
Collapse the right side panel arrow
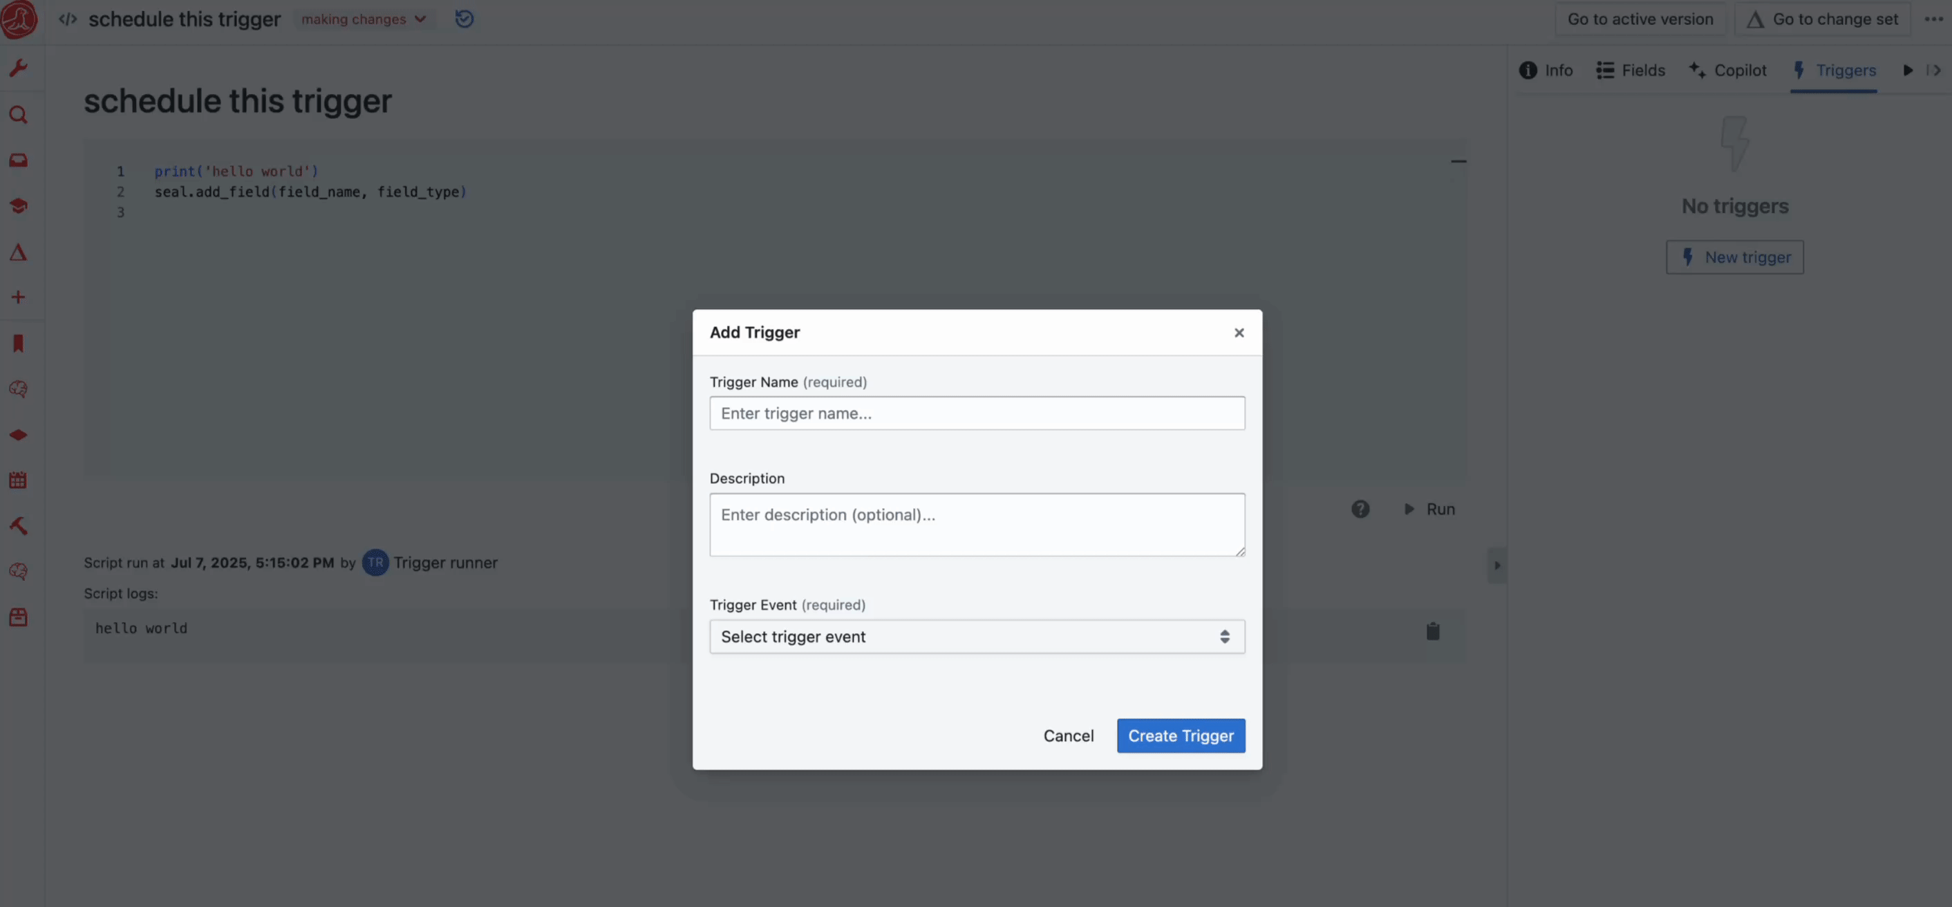tap(1496, 565)
